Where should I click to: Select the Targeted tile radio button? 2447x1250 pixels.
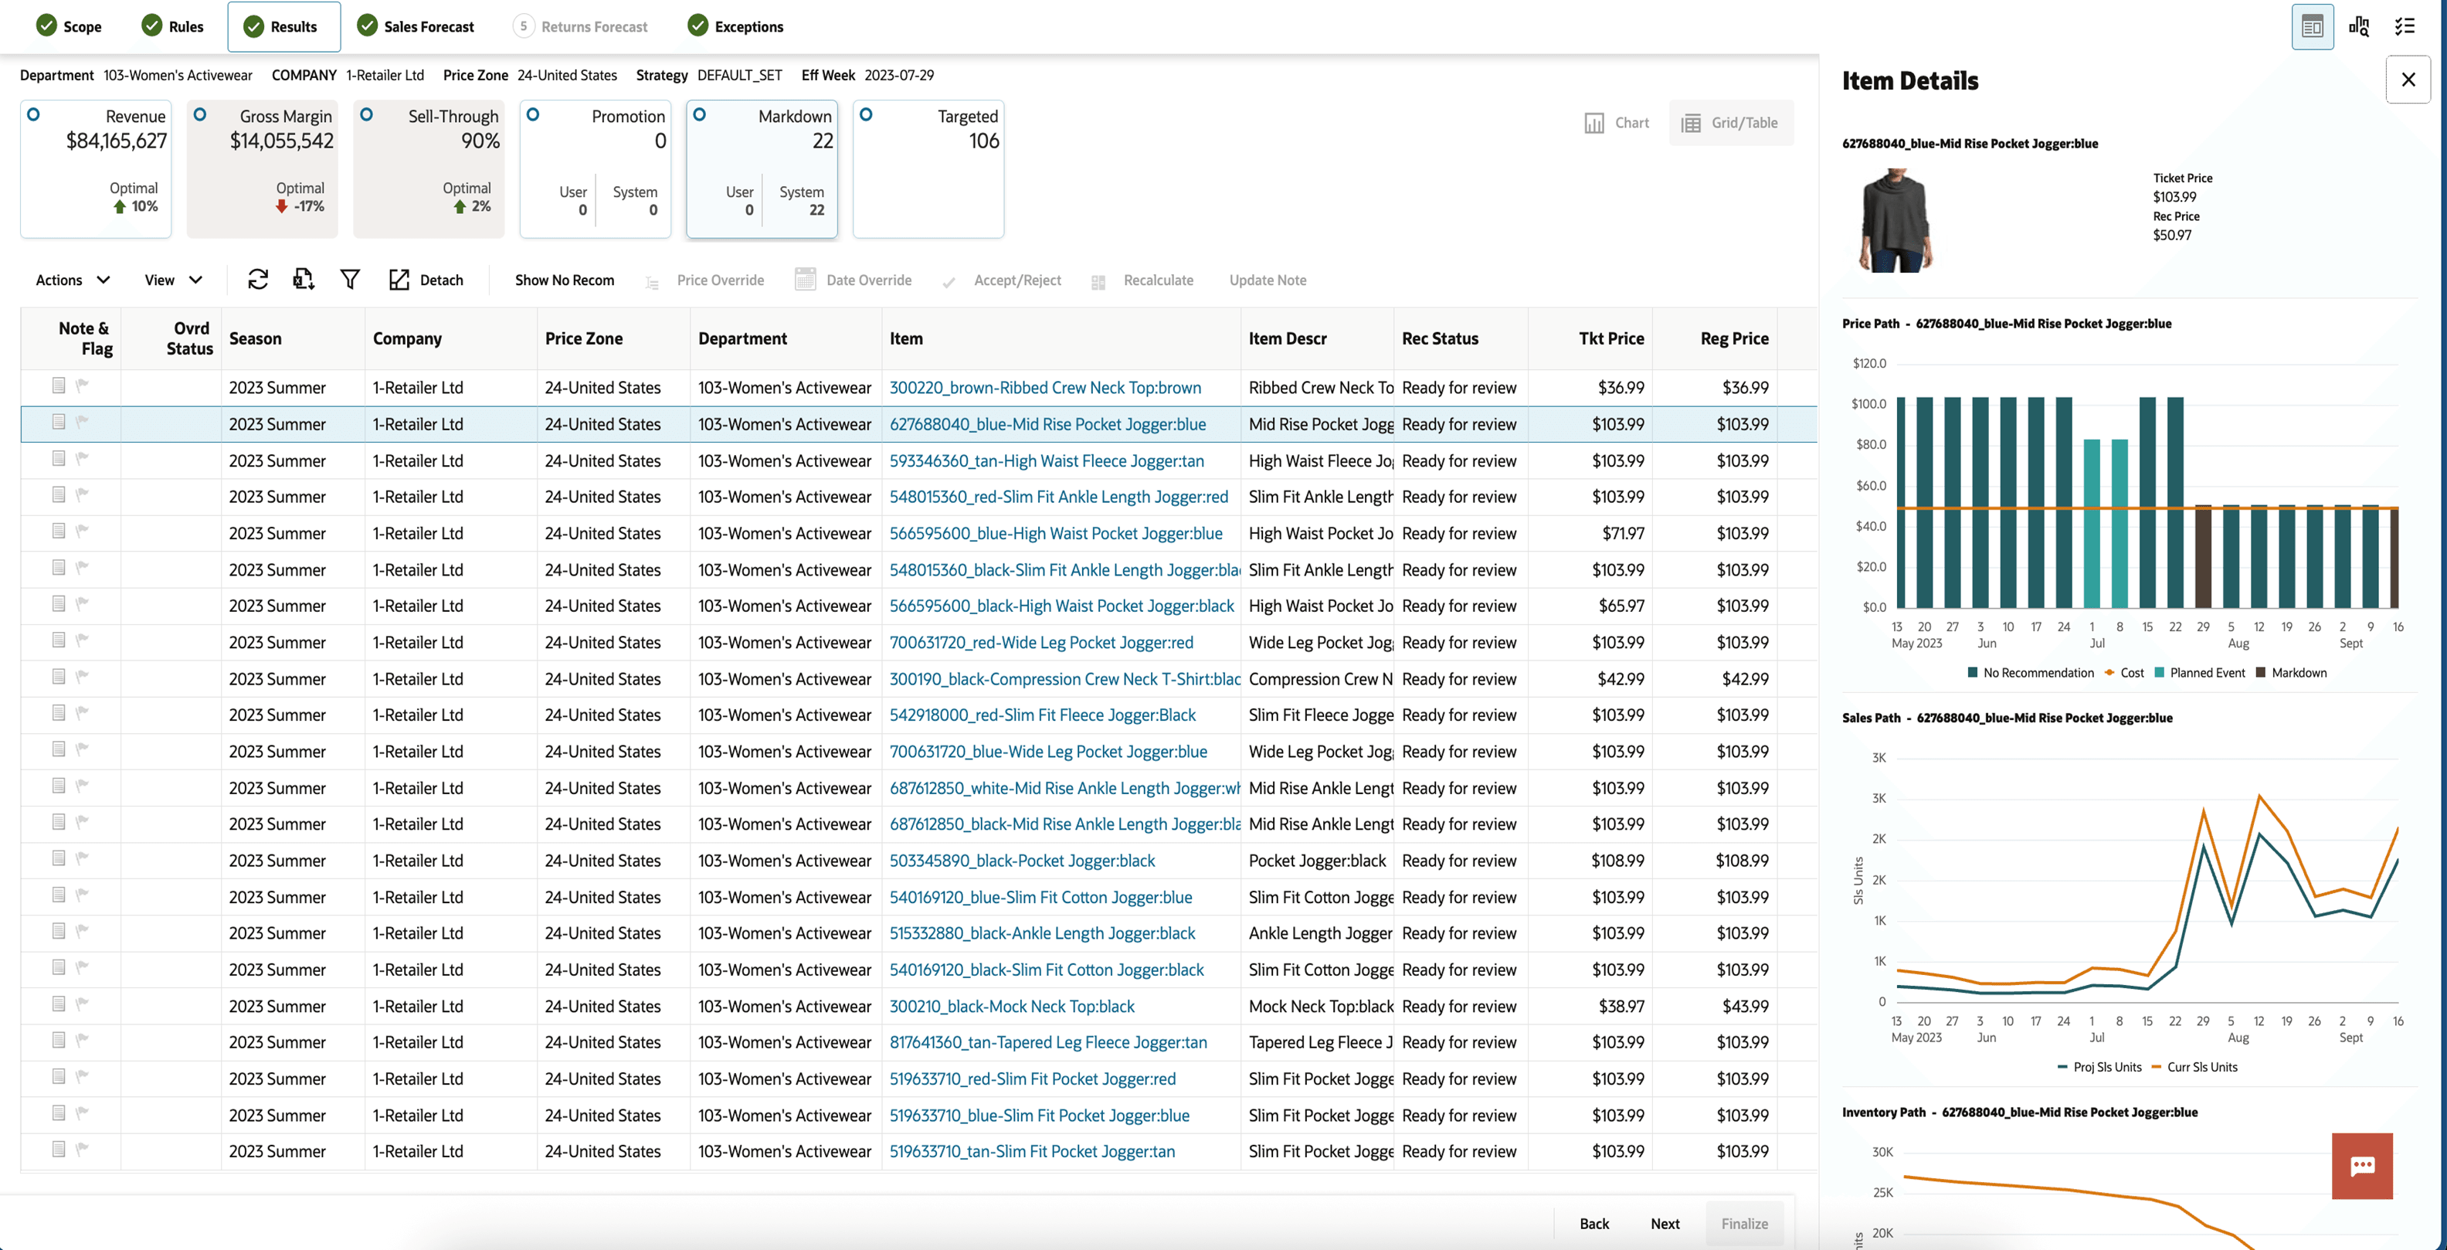(x=865, y=115)
